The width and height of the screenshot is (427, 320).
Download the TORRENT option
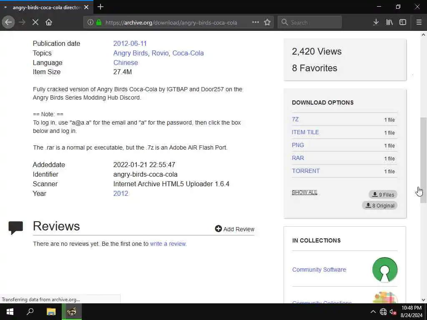coord(306,171)
